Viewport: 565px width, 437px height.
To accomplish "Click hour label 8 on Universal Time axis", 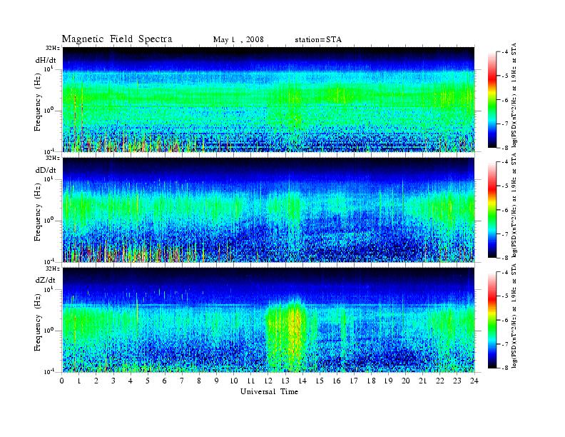I will pyautogui.click(x=199, y=381).
